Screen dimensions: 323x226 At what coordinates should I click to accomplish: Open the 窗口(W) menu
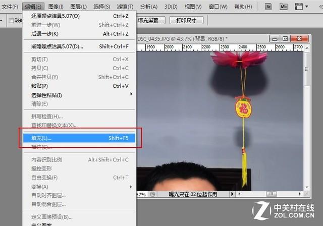point(218,7)
